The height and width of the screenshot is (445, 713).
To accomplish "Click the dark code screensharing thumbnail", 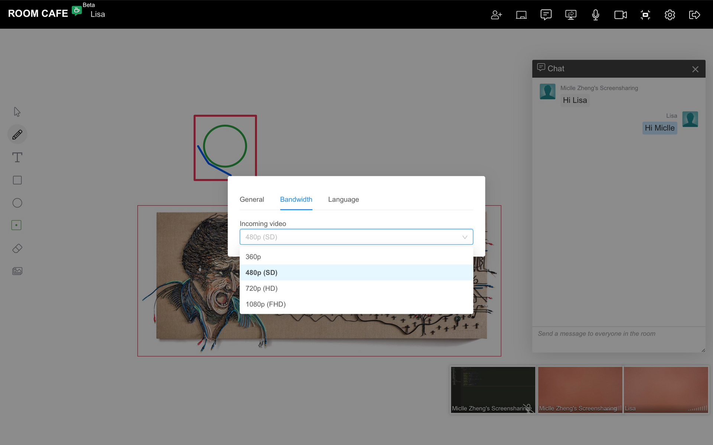I will [493, 390].
